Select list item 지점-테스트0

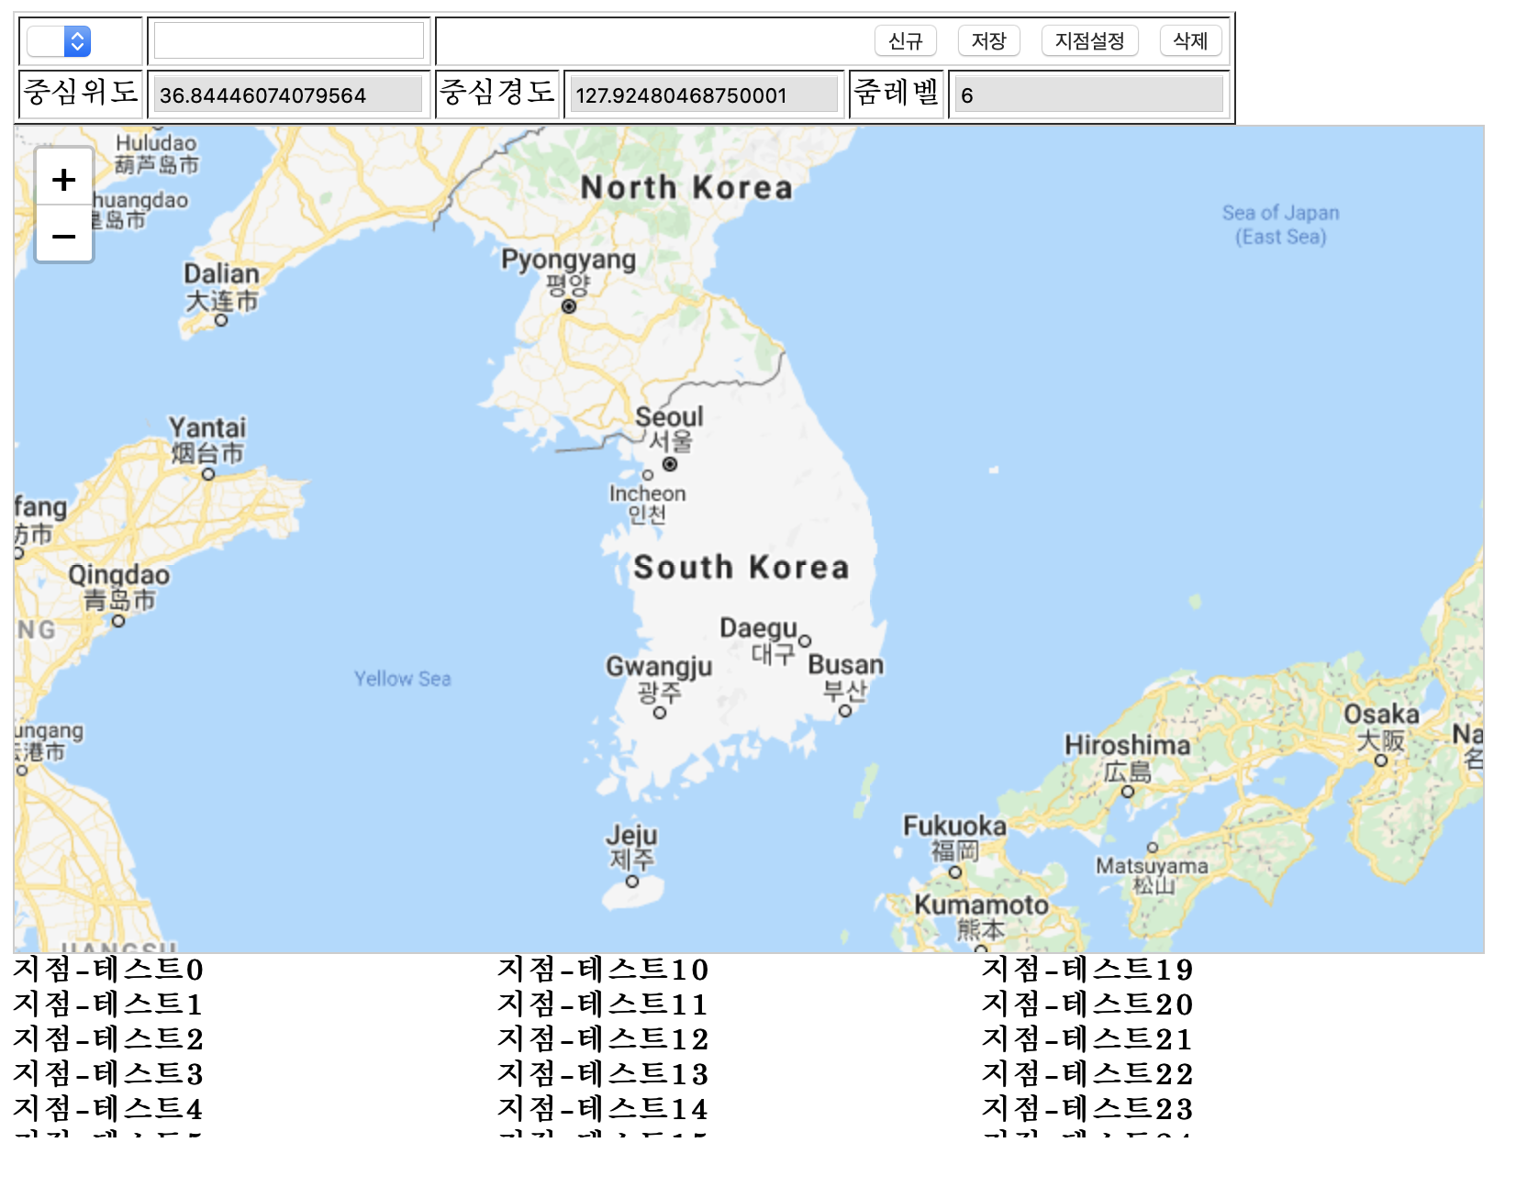point(108,970)
